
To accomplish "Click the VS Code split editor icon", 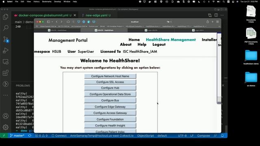I will click(x=216, y=15).
